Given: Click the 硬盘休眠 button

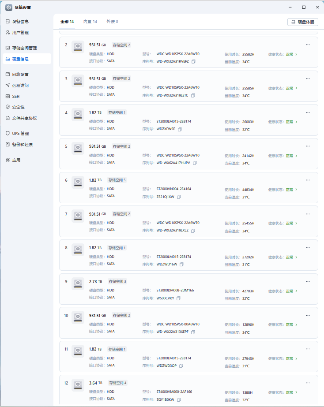Looking at the screenshot, I should click(x=303, y=22).
